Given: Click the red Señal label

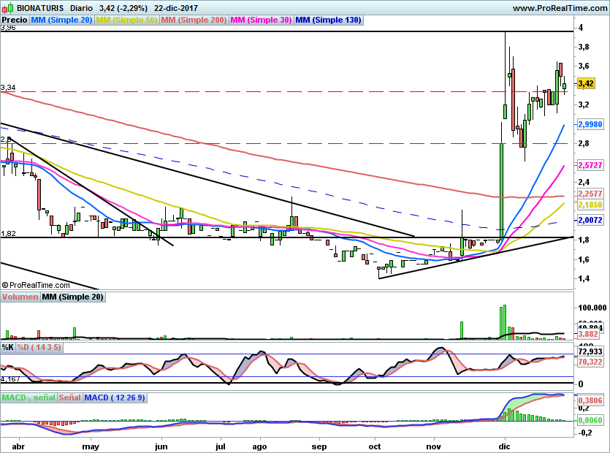Looking at the screenshot, I should pos(69,397).
